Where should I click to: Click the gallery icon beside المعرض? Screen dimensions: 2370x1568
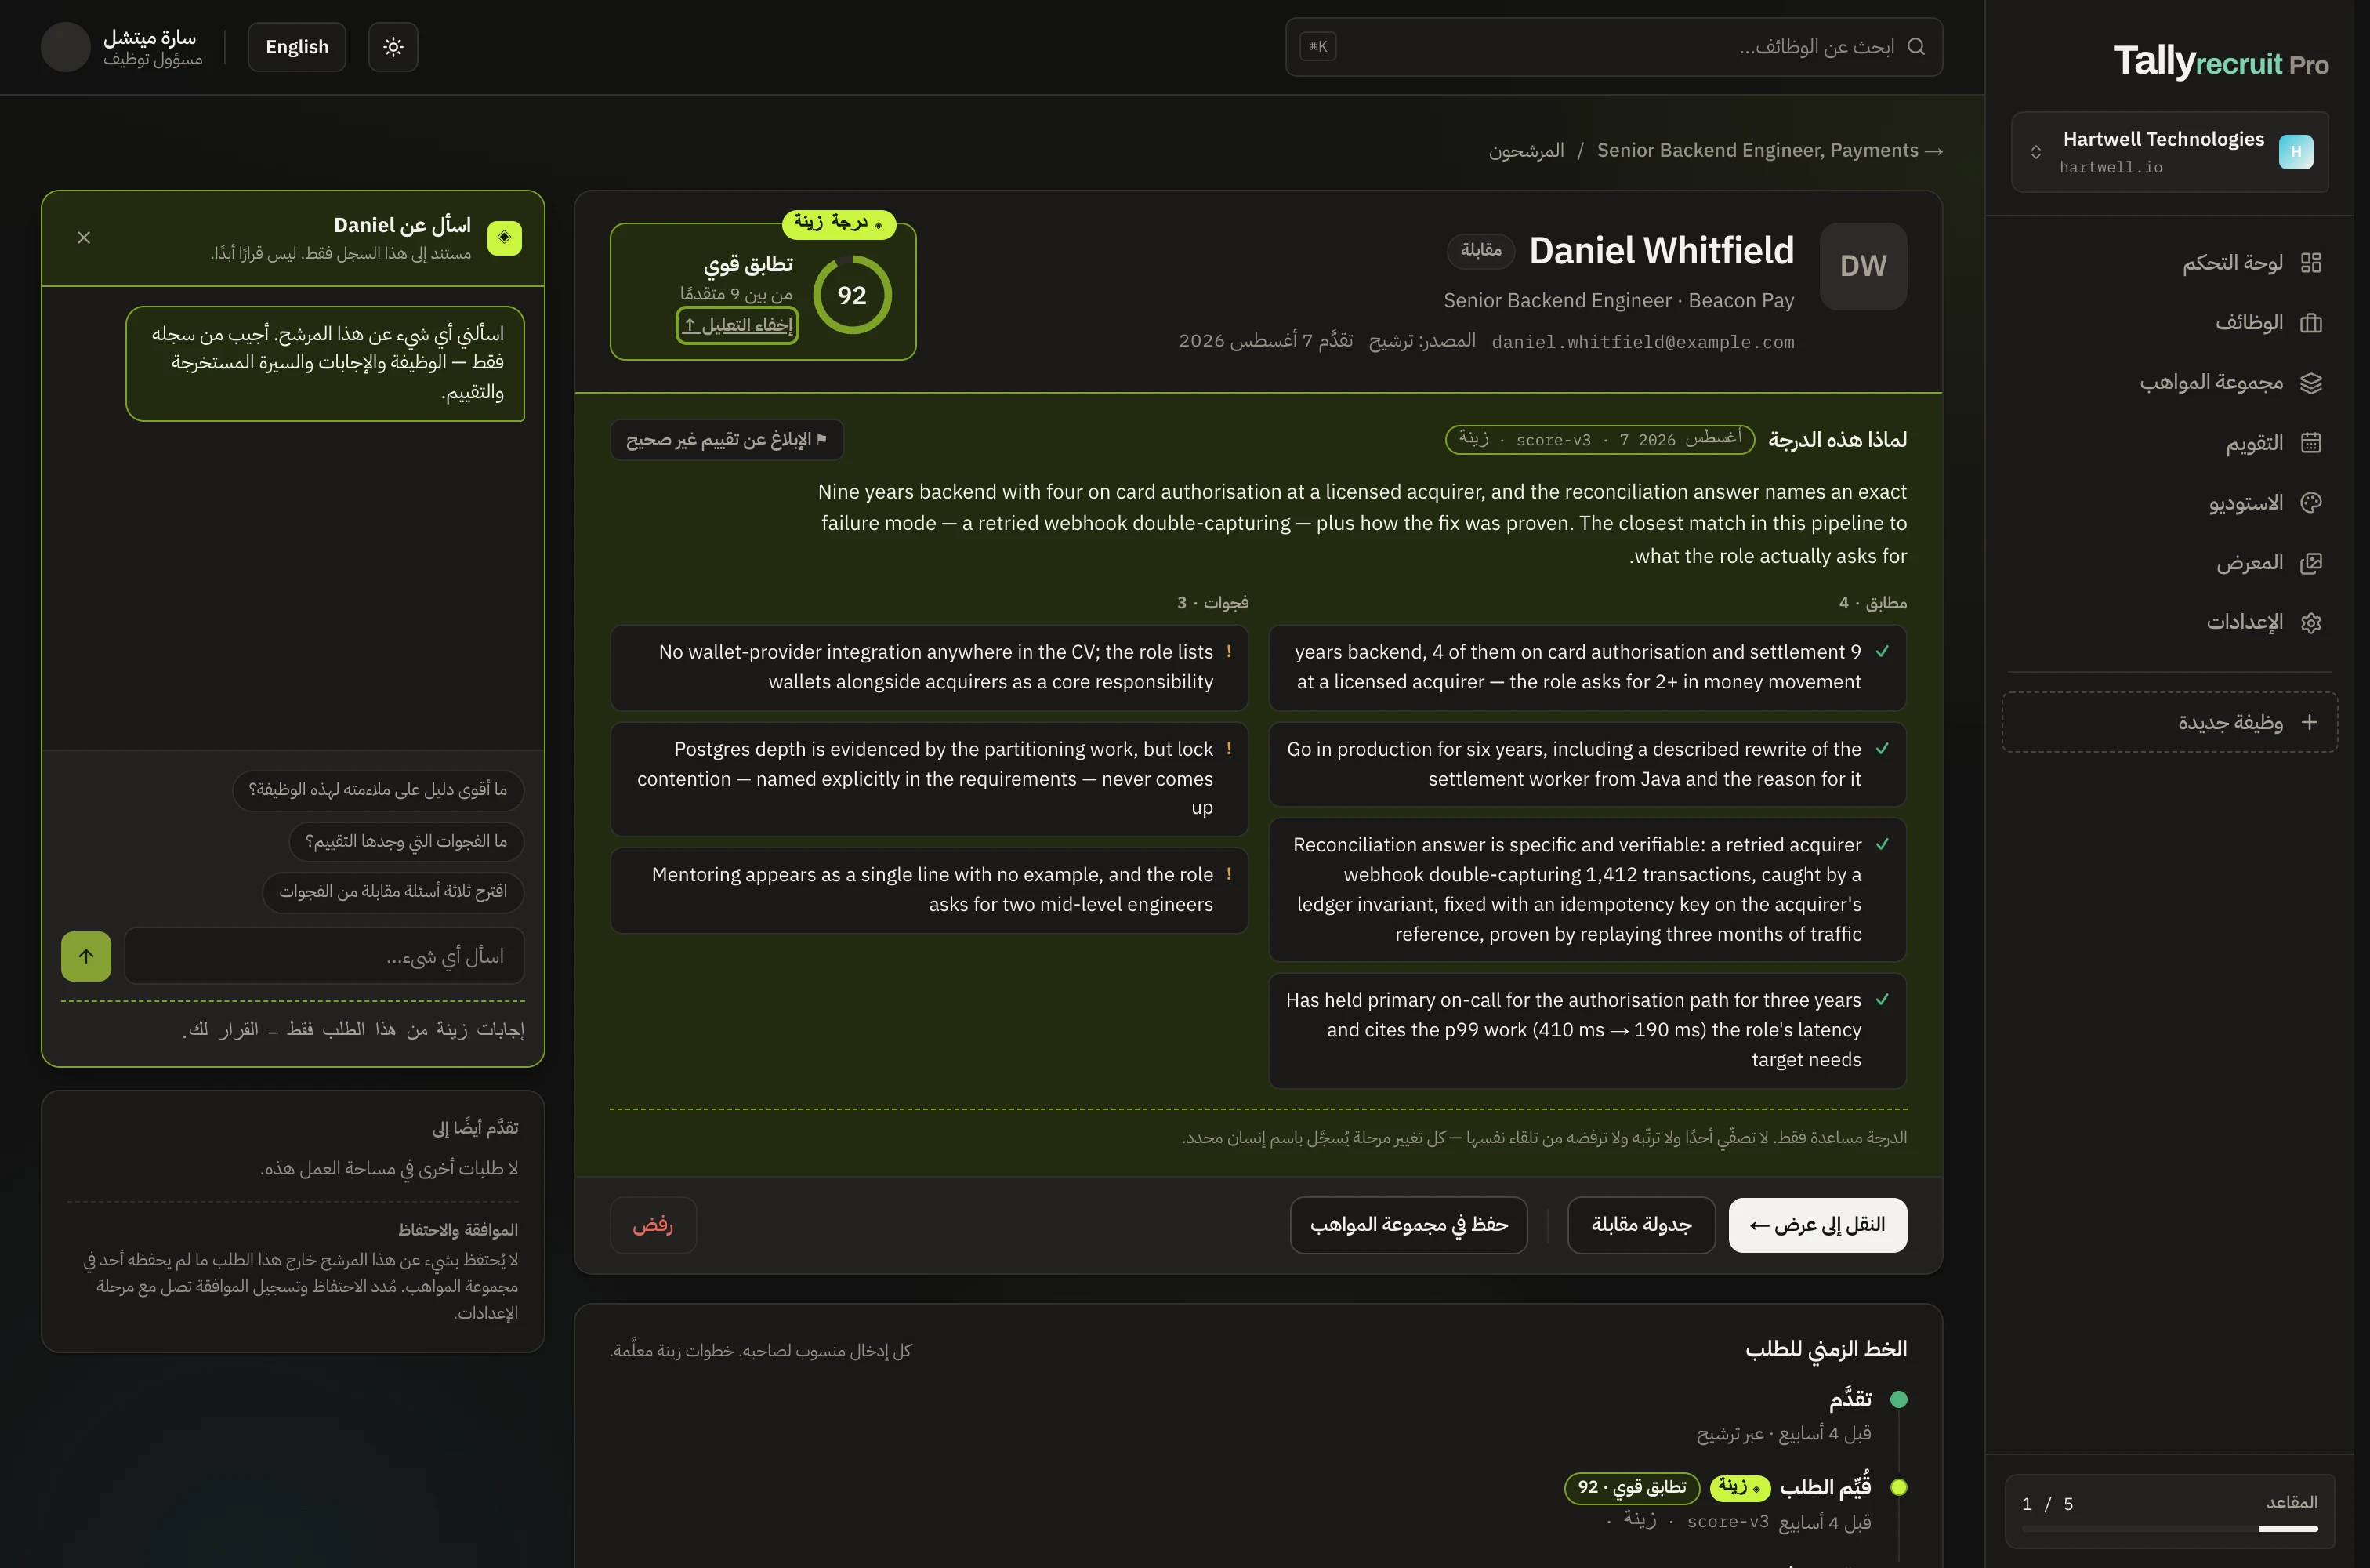coord(2310,563)
